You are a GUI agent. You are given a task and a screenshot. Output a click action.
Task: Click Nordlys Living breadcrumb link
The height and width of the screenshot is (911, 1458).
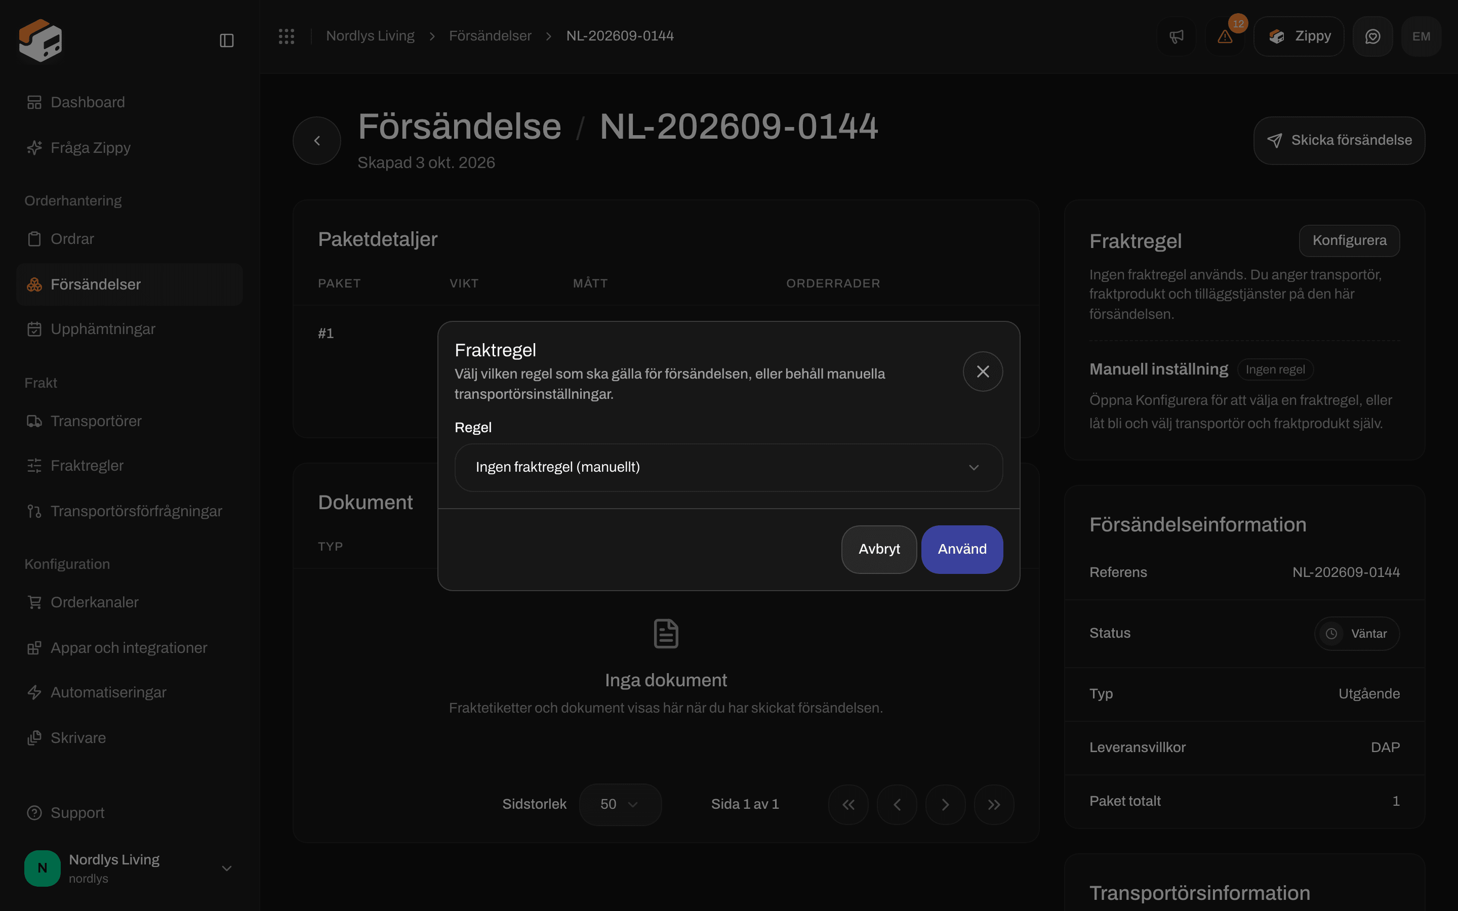coord(370,36)
